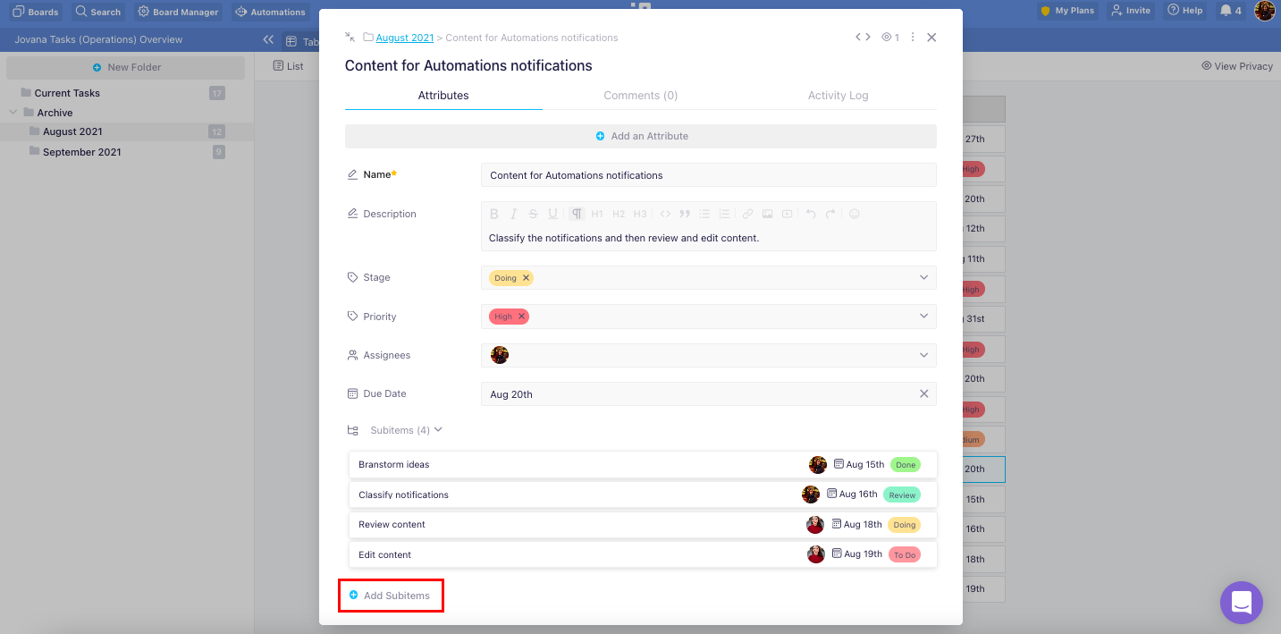Viewport: 1281px width, 634px height.
Task: Click the Intercom chat bubble
Action: pyautogui.click(x=1241, y=603)
